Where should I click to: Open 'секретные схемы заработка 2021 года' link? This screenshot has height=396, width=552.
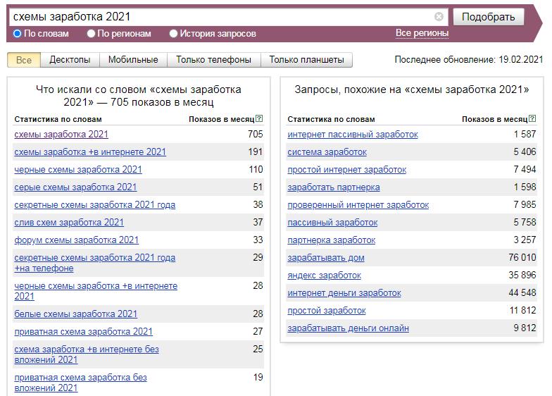(x=94, y=204)
